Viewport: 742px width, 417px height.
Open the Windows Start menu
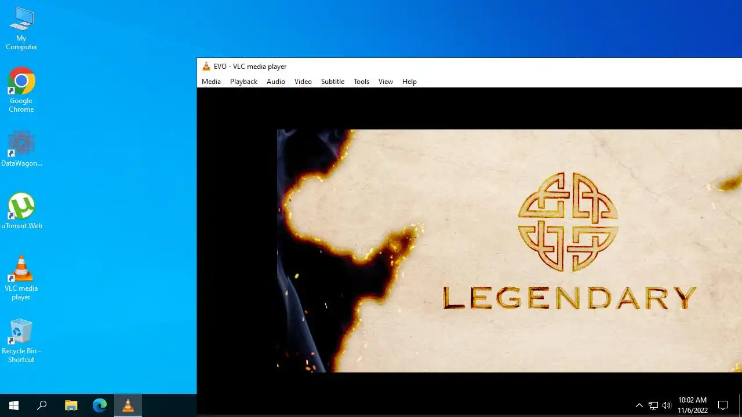coord(14,405)
